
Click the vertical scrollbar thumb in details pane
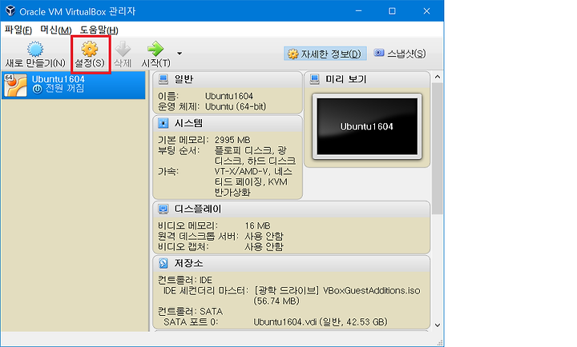[438, 149]
